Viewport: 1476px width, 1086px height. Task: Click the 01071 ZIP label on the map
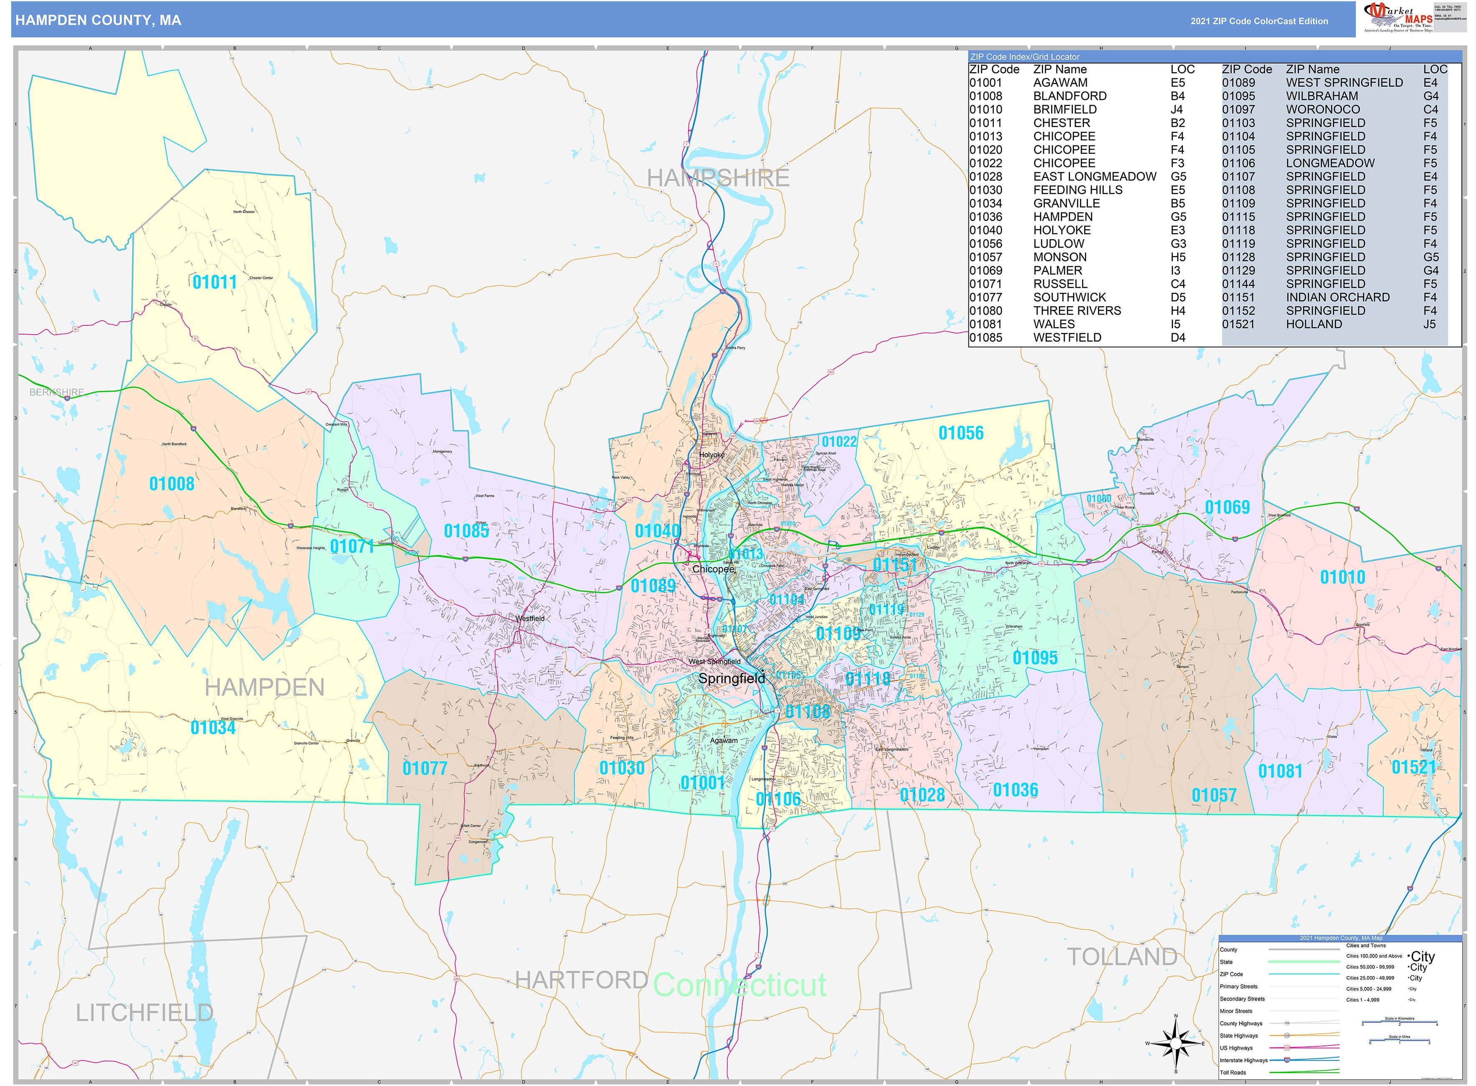(x=352, y=546)
